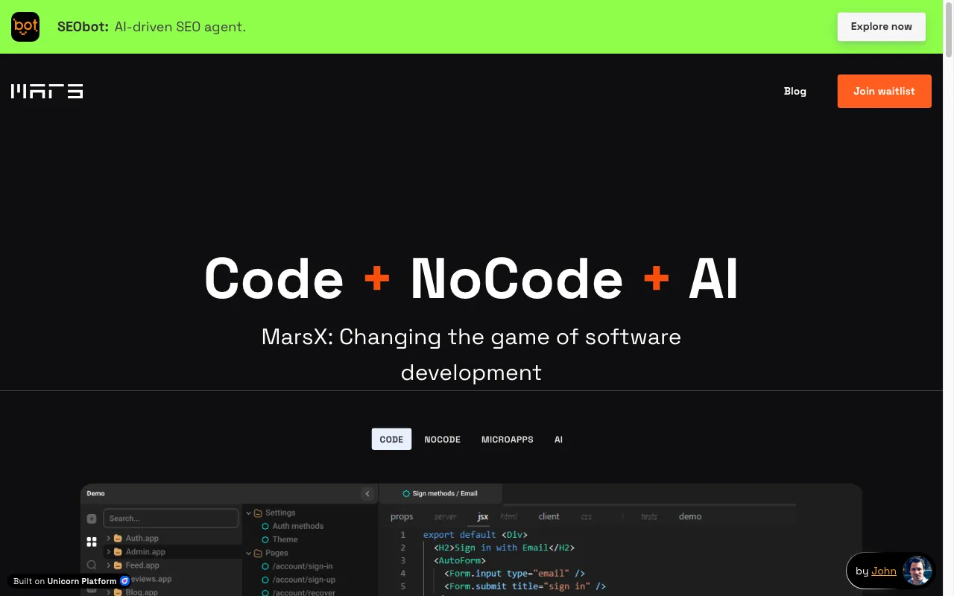
Task: Click the circle icon beside Auth methods
Action: coord(265,526)
